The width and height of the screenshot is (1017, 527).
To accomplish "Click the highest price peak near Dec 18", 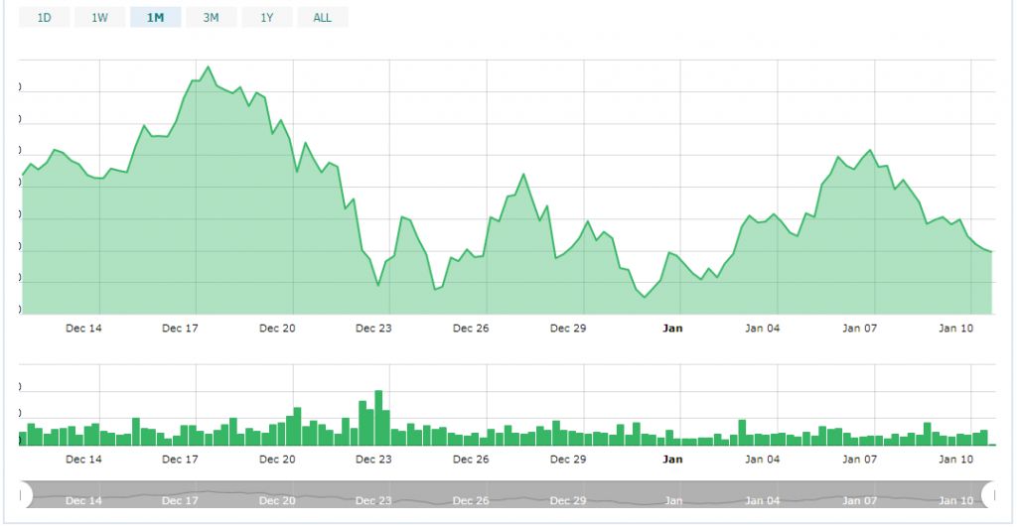I will [x=208, y=67].
